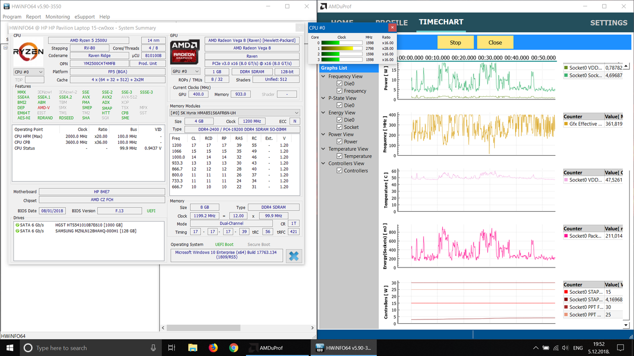Switch to the SETTINGS tab in AMDuProf

tap(609, 23)
